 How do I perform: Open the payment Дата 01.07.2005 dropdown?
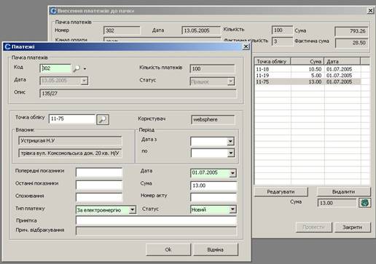[232, 173]
